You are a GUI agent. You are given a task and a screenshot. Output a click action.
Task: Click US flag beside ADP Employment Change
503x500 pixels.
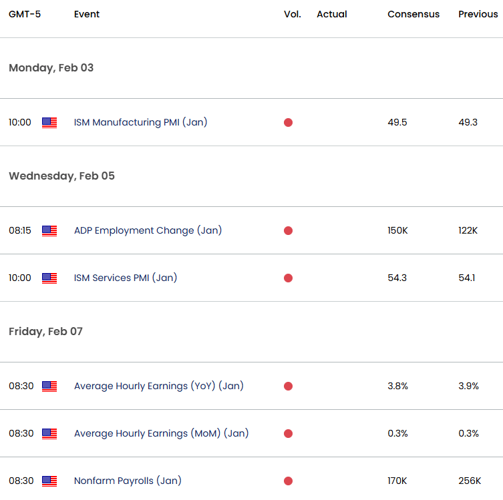[49, 231]
